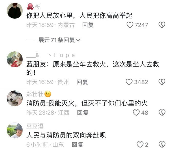The image size is (176, 150).
Task: Open the Hope user's cat avatar
Action: [x=15, y=59]
